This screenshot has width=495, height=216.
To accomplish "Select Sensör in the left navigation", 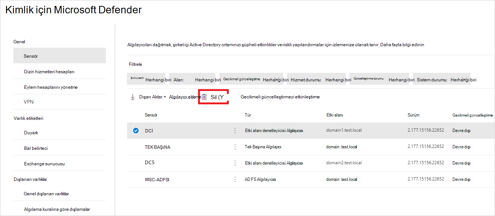I will (x=59, y=56).
